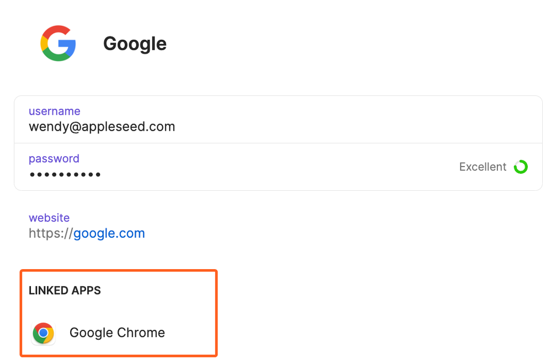The width and height of the screenshot is (551, 364).
Task: Click the Google Chrome app icon
Action: (44, 333)
